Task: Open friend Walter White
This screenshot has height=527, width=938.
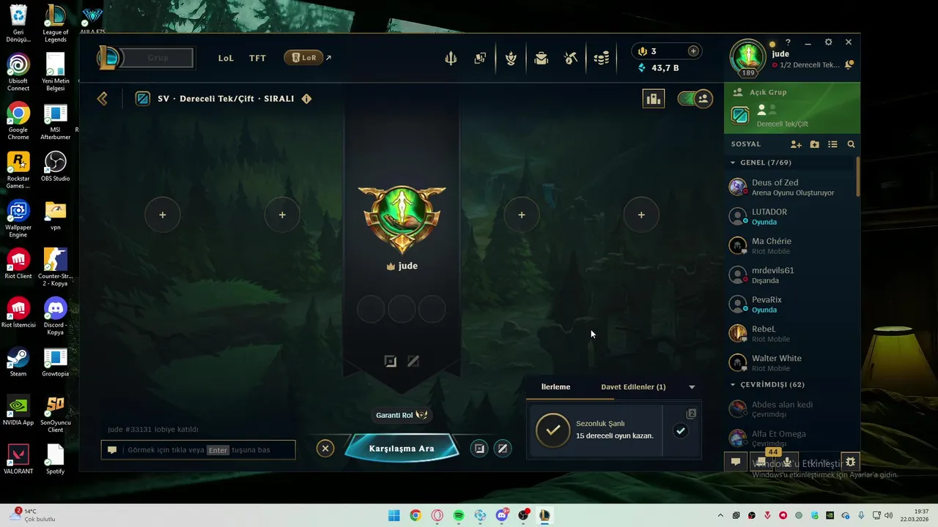Action: [x=790, y=363]
